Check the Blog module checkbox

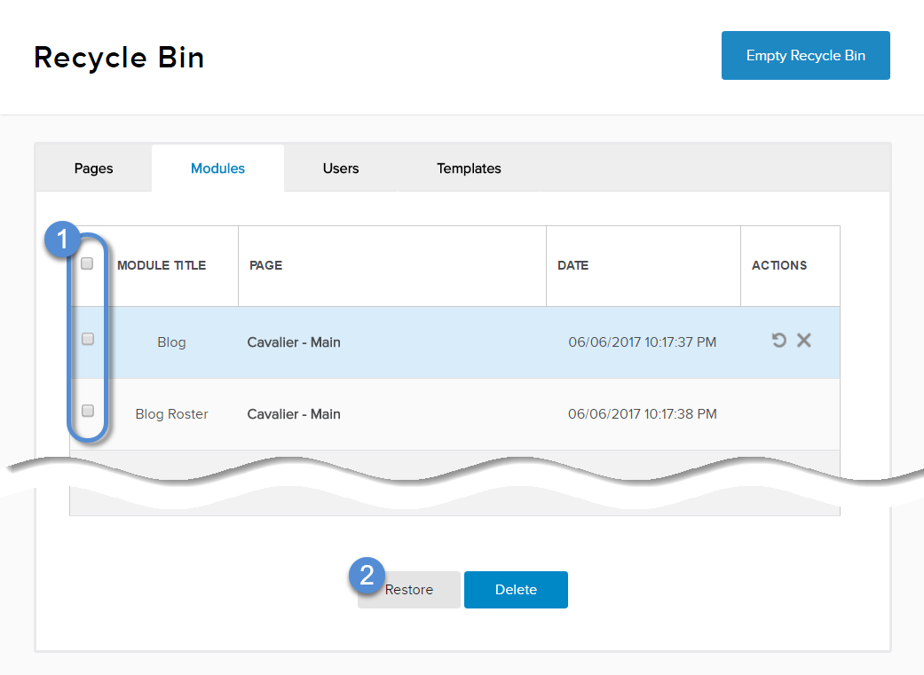(88, 339)
